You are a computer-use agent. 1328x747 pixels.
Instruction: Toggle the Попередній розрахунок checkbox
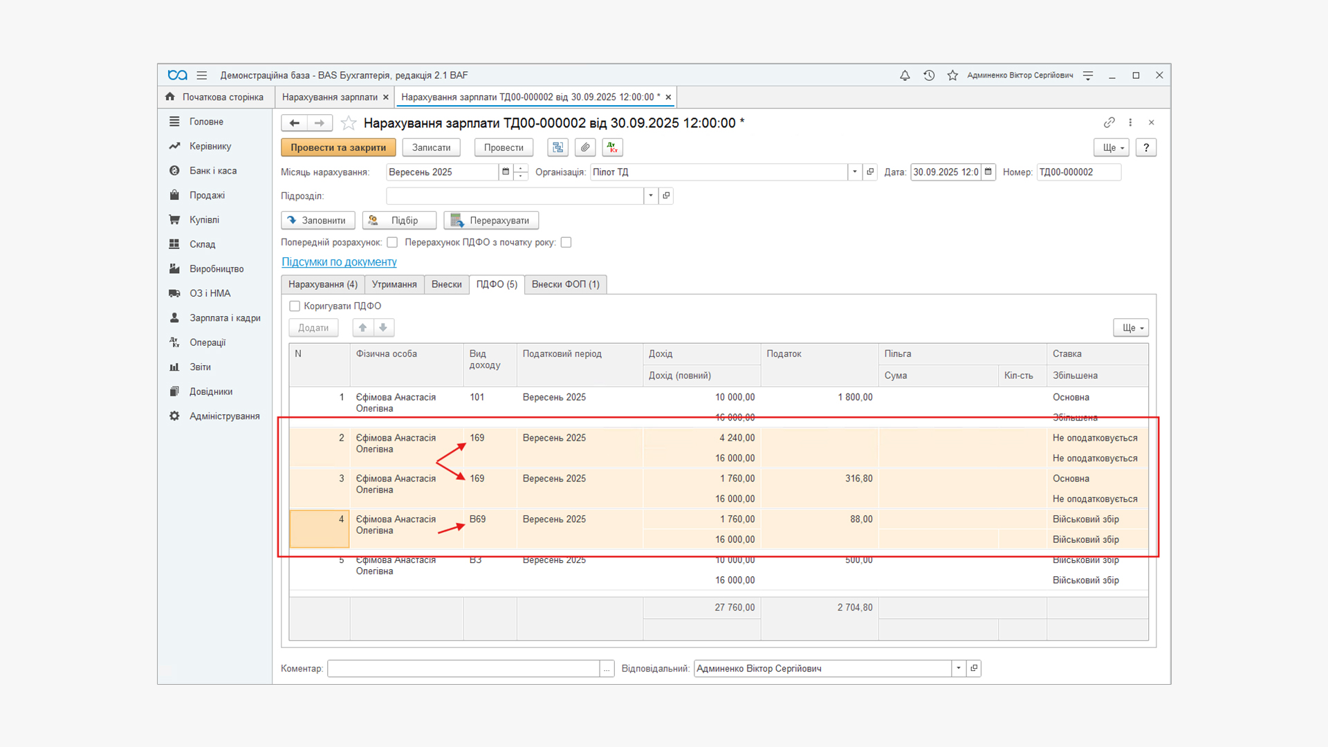point(392,242)
